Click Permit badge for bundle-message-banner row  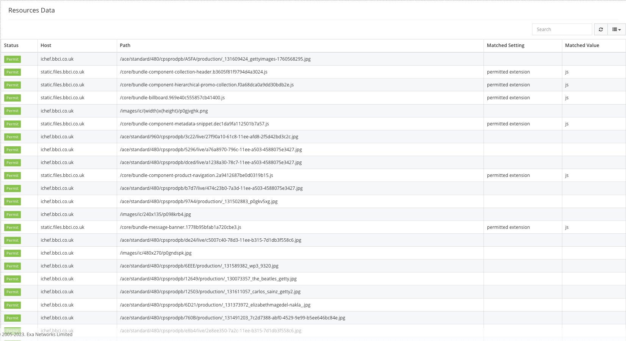click(x=13, y=228)
